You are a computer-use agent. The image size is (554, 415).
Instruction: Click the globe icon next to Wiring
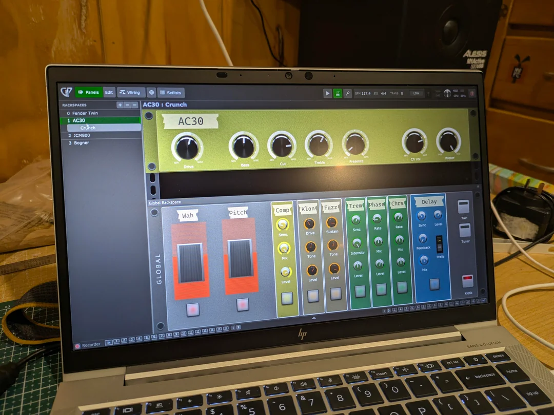(151, 93)
